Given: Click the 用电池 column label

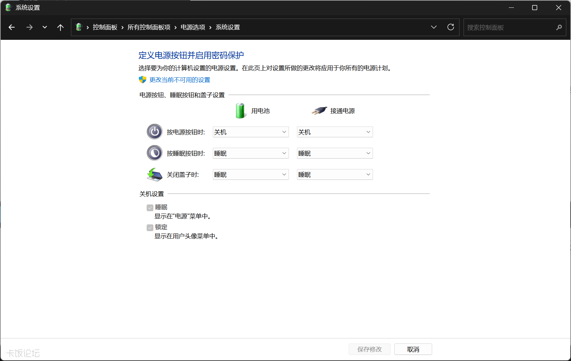Looking at the screenshot, I should [260, 111].
